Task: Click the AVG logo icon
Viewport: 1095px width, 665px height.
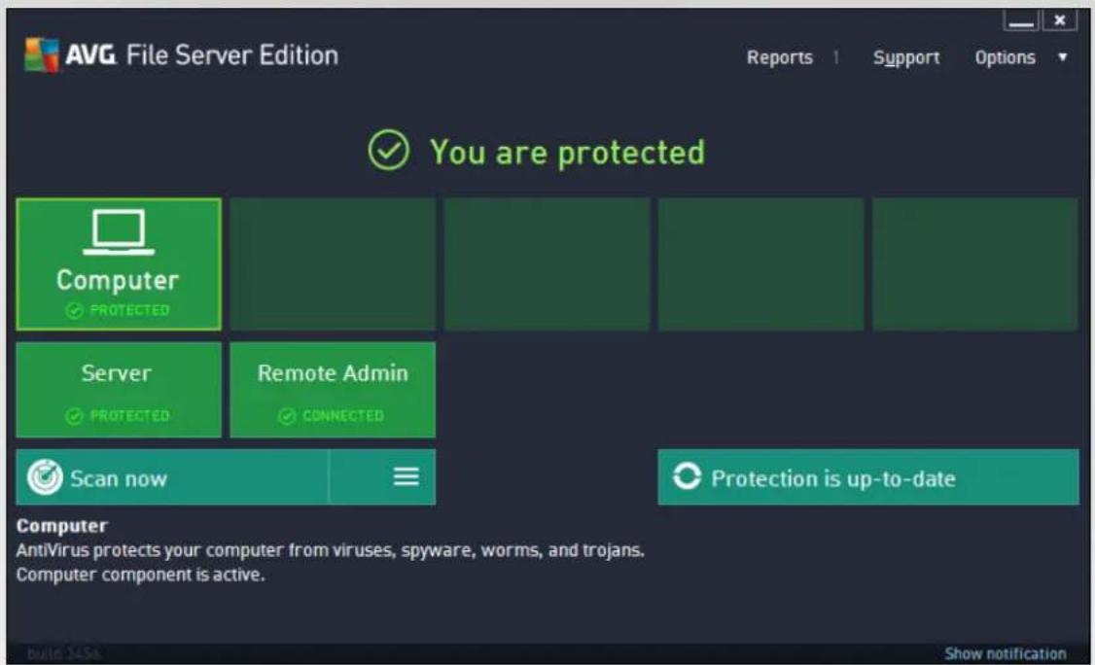Action: (x=41, y=54)
